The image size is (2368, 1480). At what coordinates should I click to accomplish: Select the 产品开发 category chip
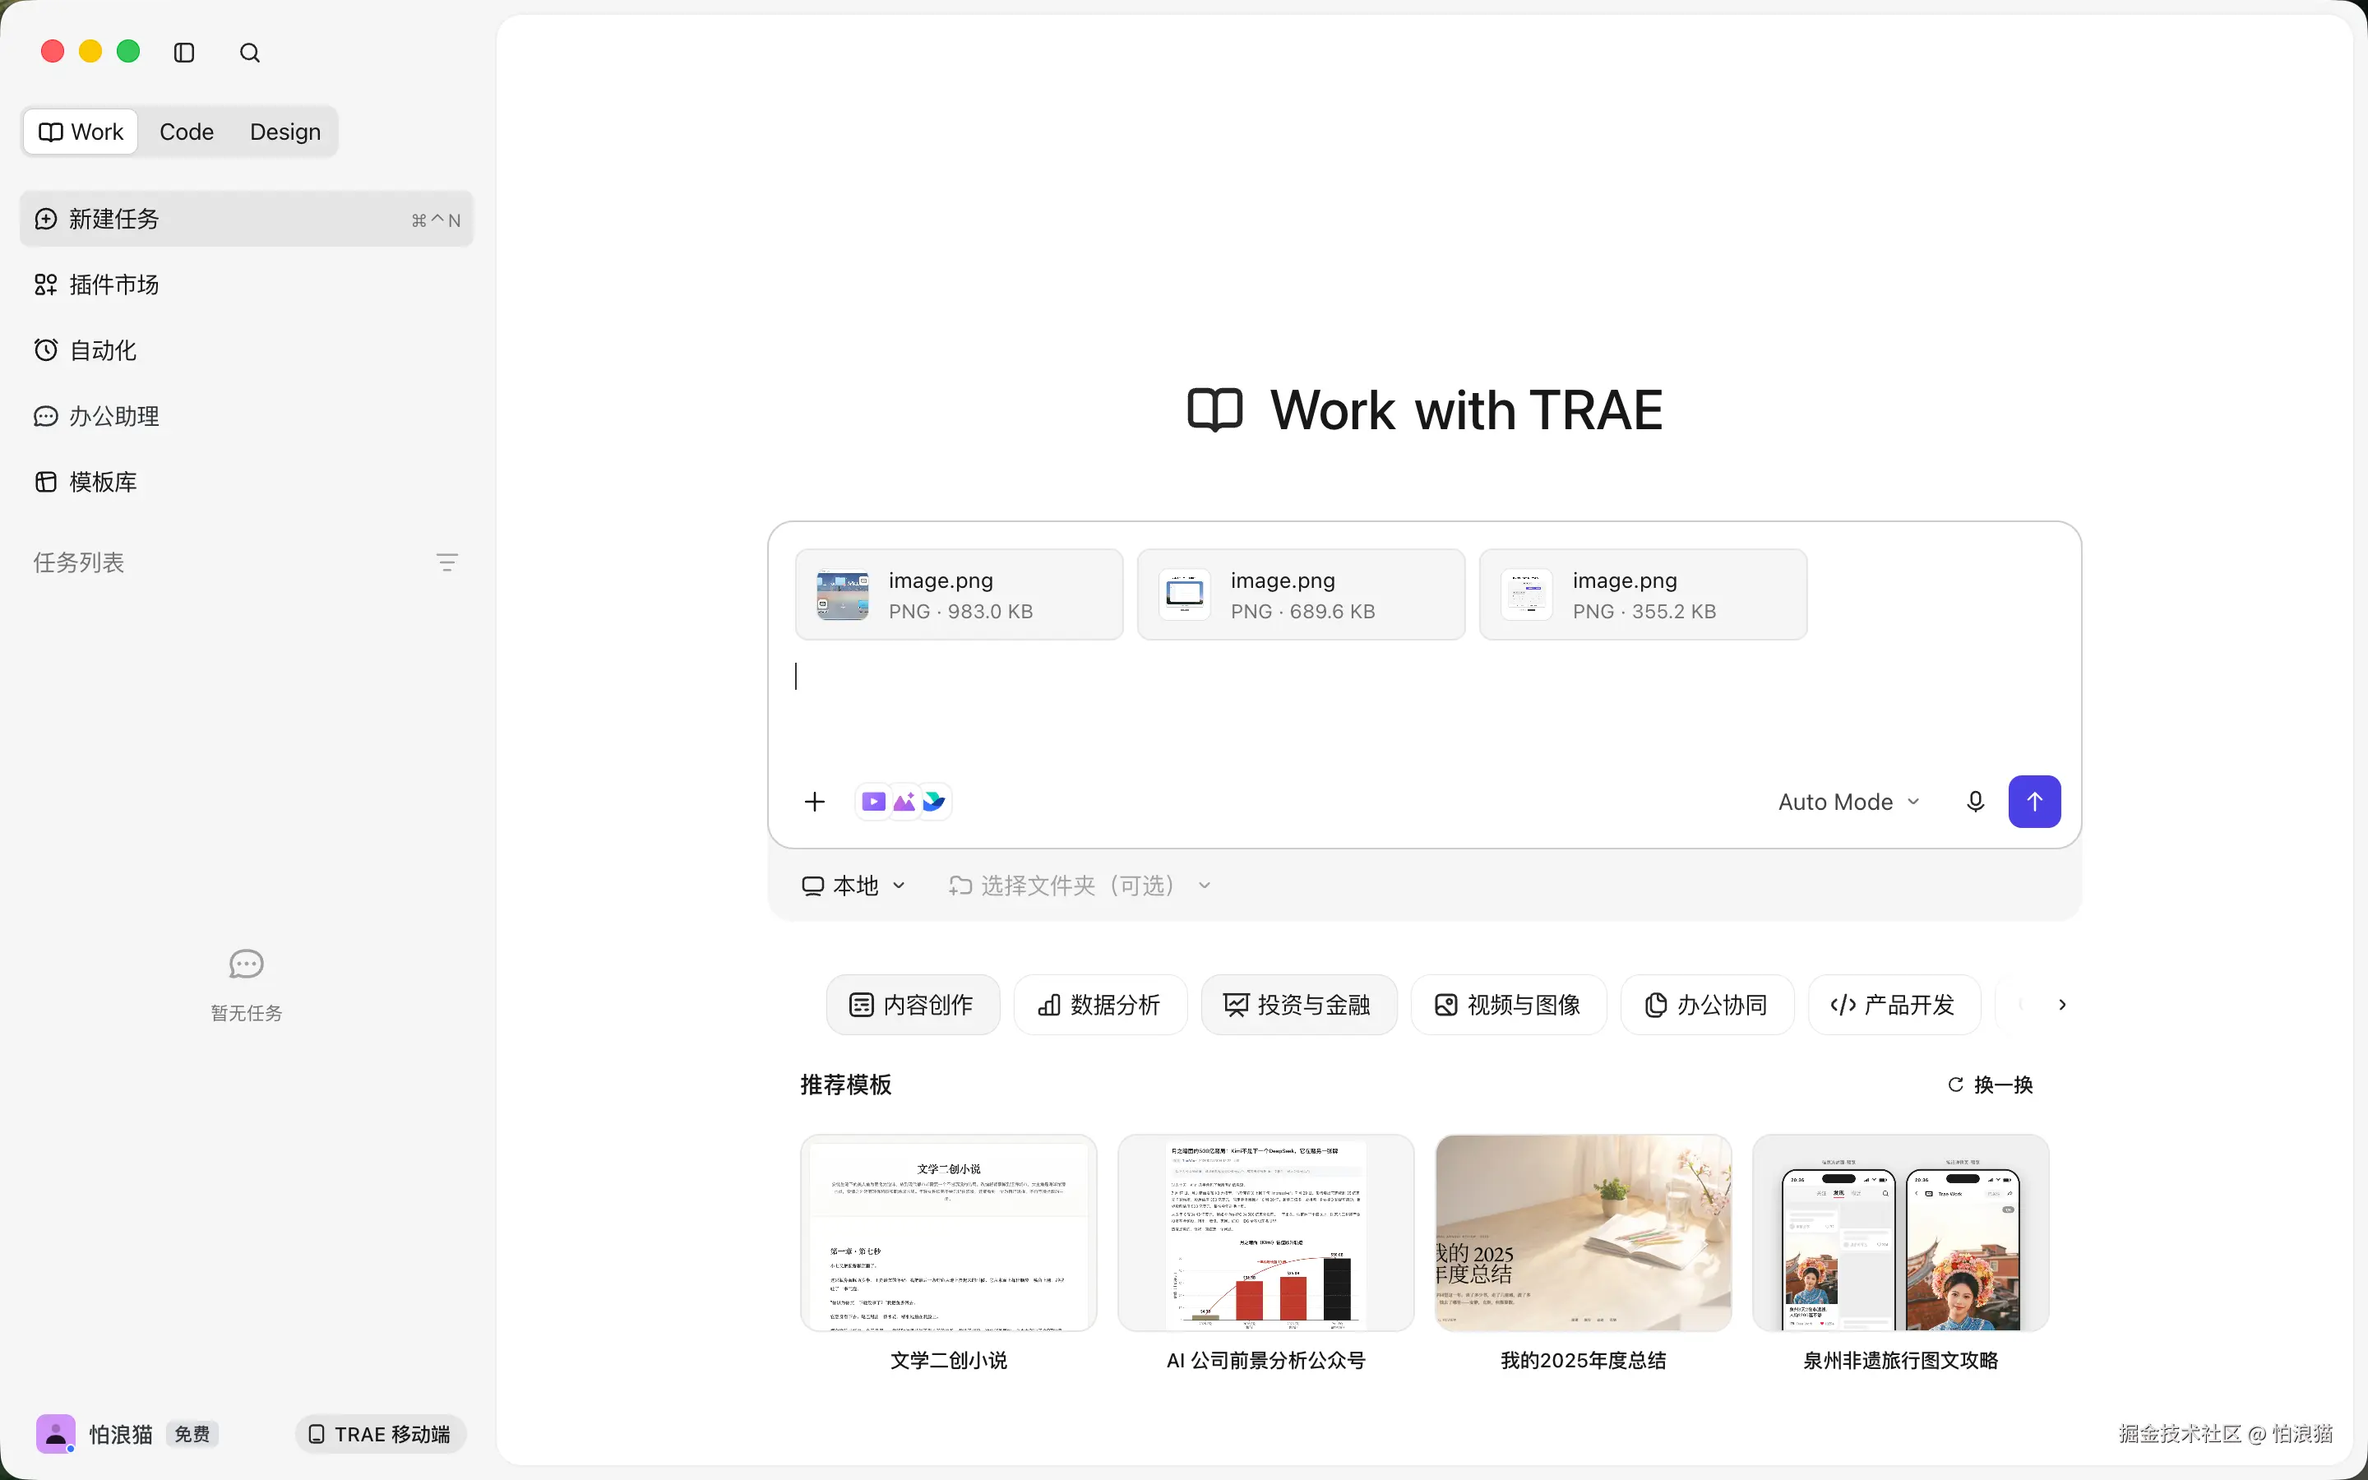pyautogui.click(x=1894, y=1006)
